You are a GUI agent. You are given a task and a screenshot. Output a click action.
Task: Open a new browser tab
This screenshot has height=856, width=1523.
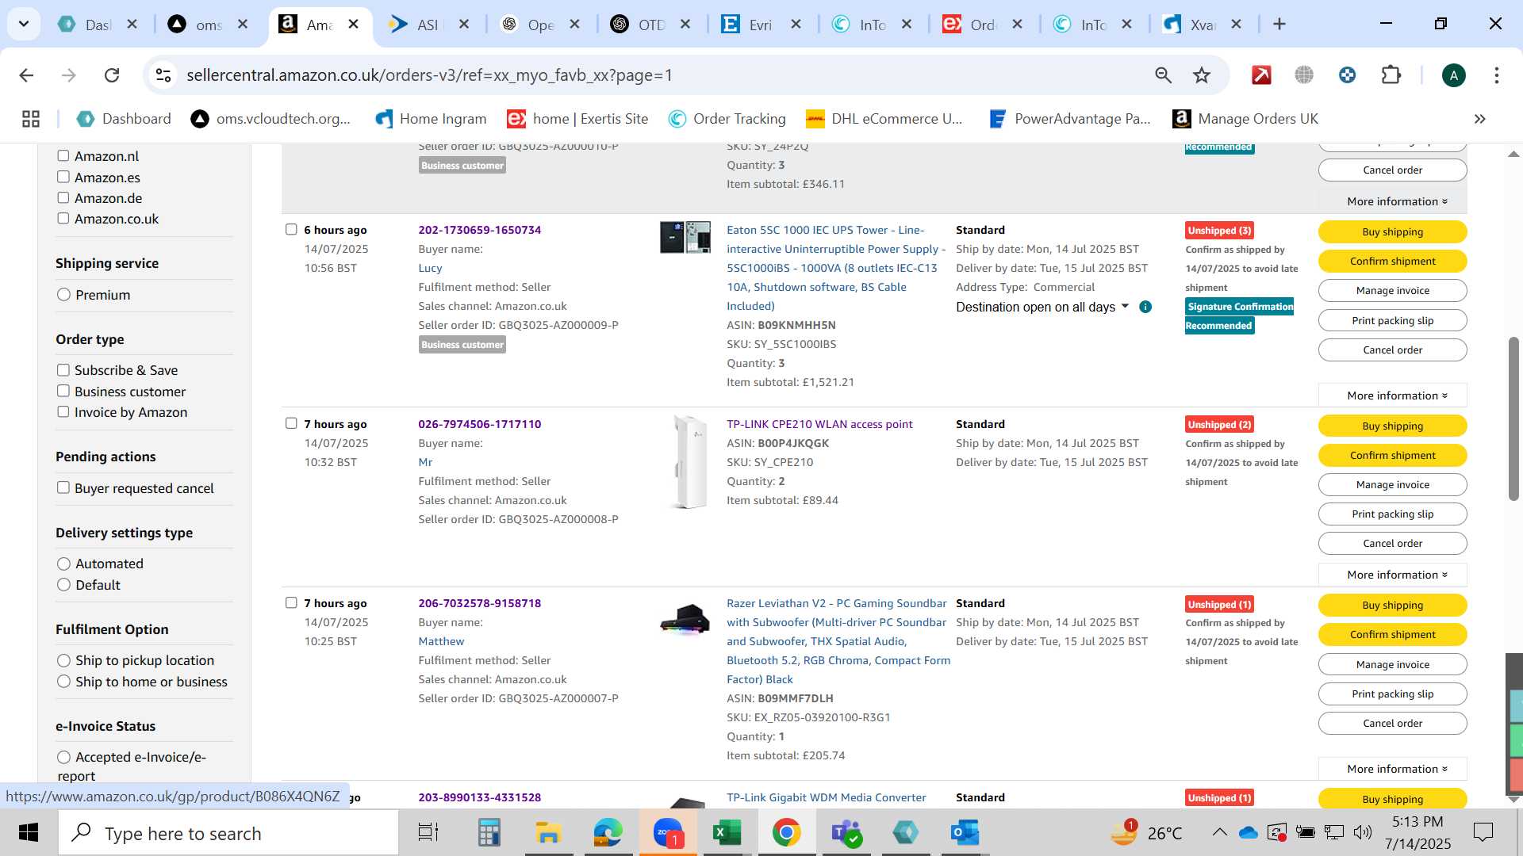[1279, 25]
